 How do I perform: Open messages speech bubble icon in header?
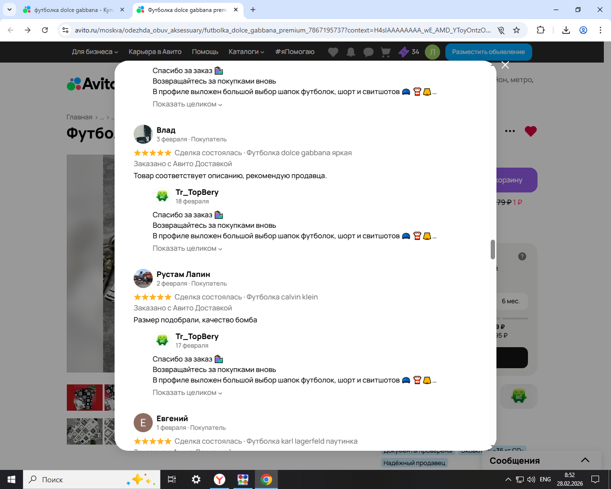369,52
